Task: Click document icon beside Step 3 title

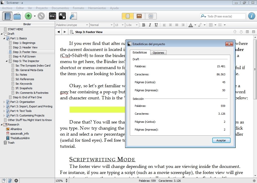Action: (72, 32)
